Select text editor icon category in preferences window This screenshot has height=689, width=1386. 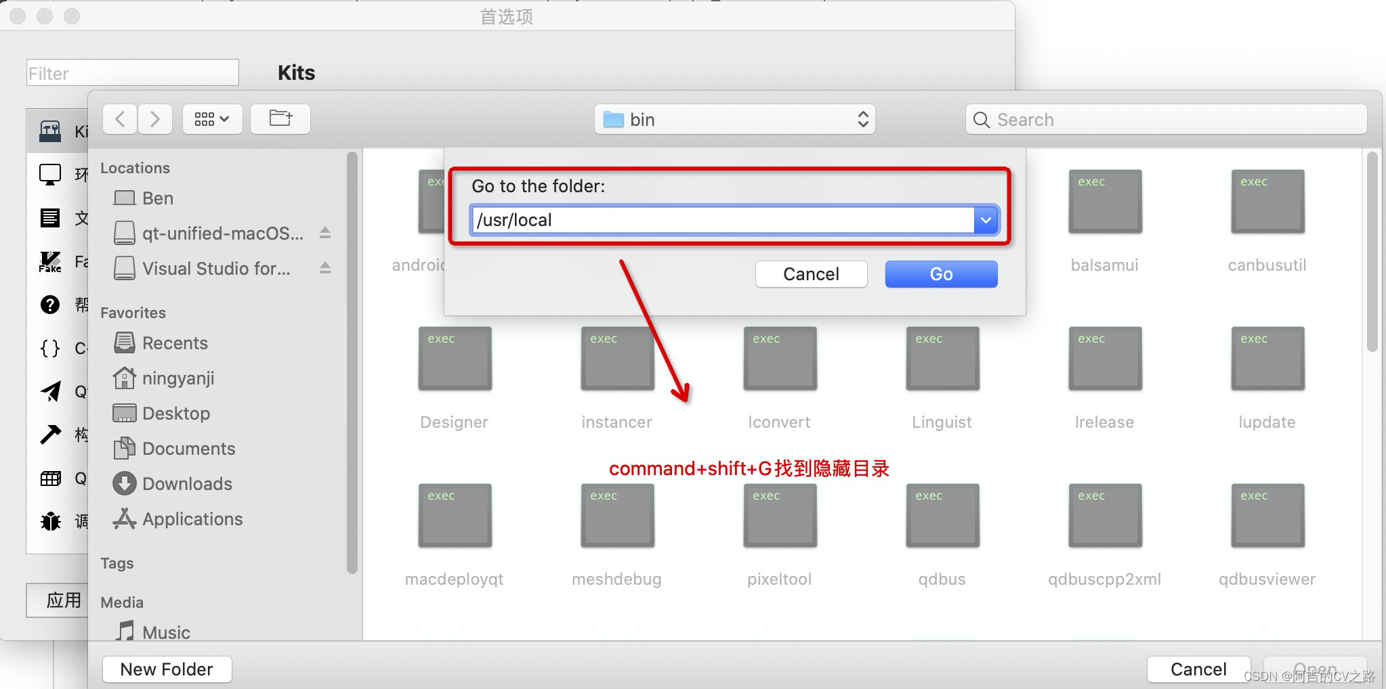(50, 218)
